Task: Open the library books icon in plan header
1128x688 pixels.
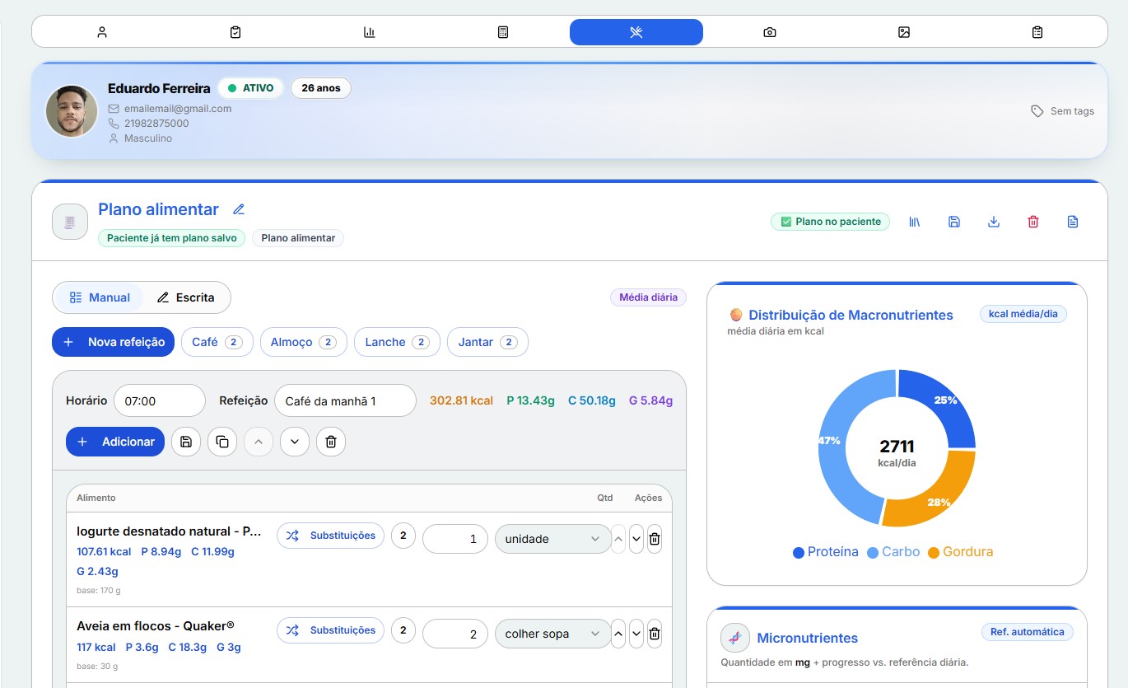Action: click(x=914, y=222)
